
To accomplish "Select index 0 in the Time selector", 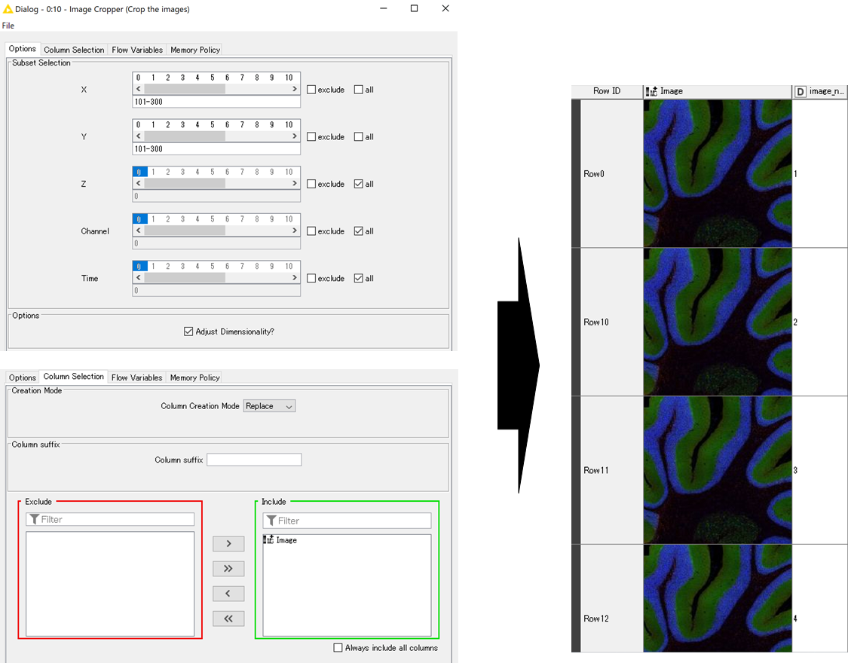I will click(x=139, y=266).
